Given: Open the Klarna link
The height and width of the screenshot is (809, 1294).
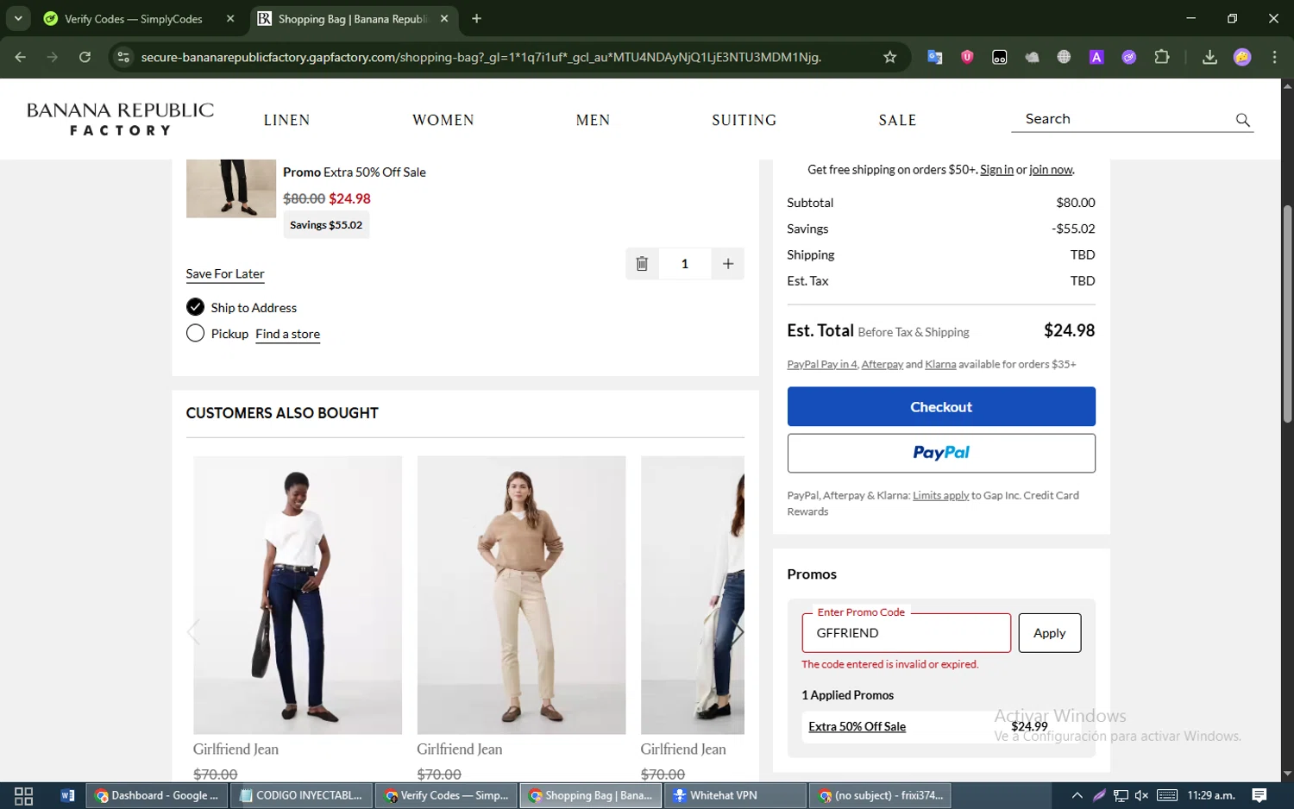Looking at the screenshot, I should [940, 364].
